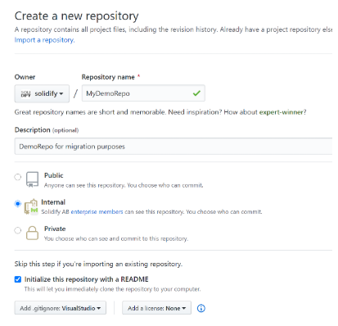Click the Public repository book icon
This screenshot has height=326, width=338.
(x=32, y=179)
